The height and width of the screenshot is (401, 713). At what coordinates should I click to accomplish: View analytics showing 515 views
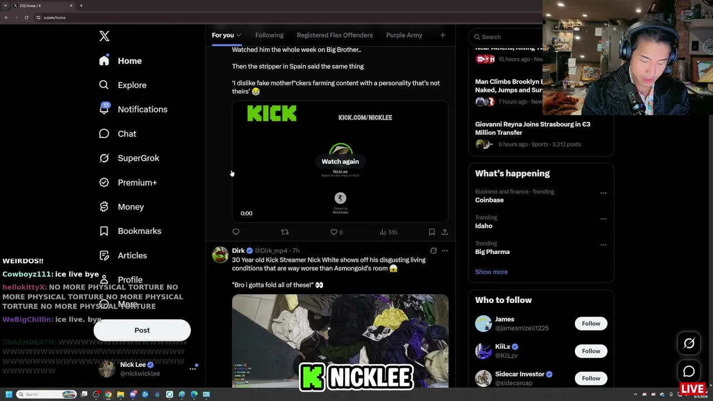click(x=388, y=232)
